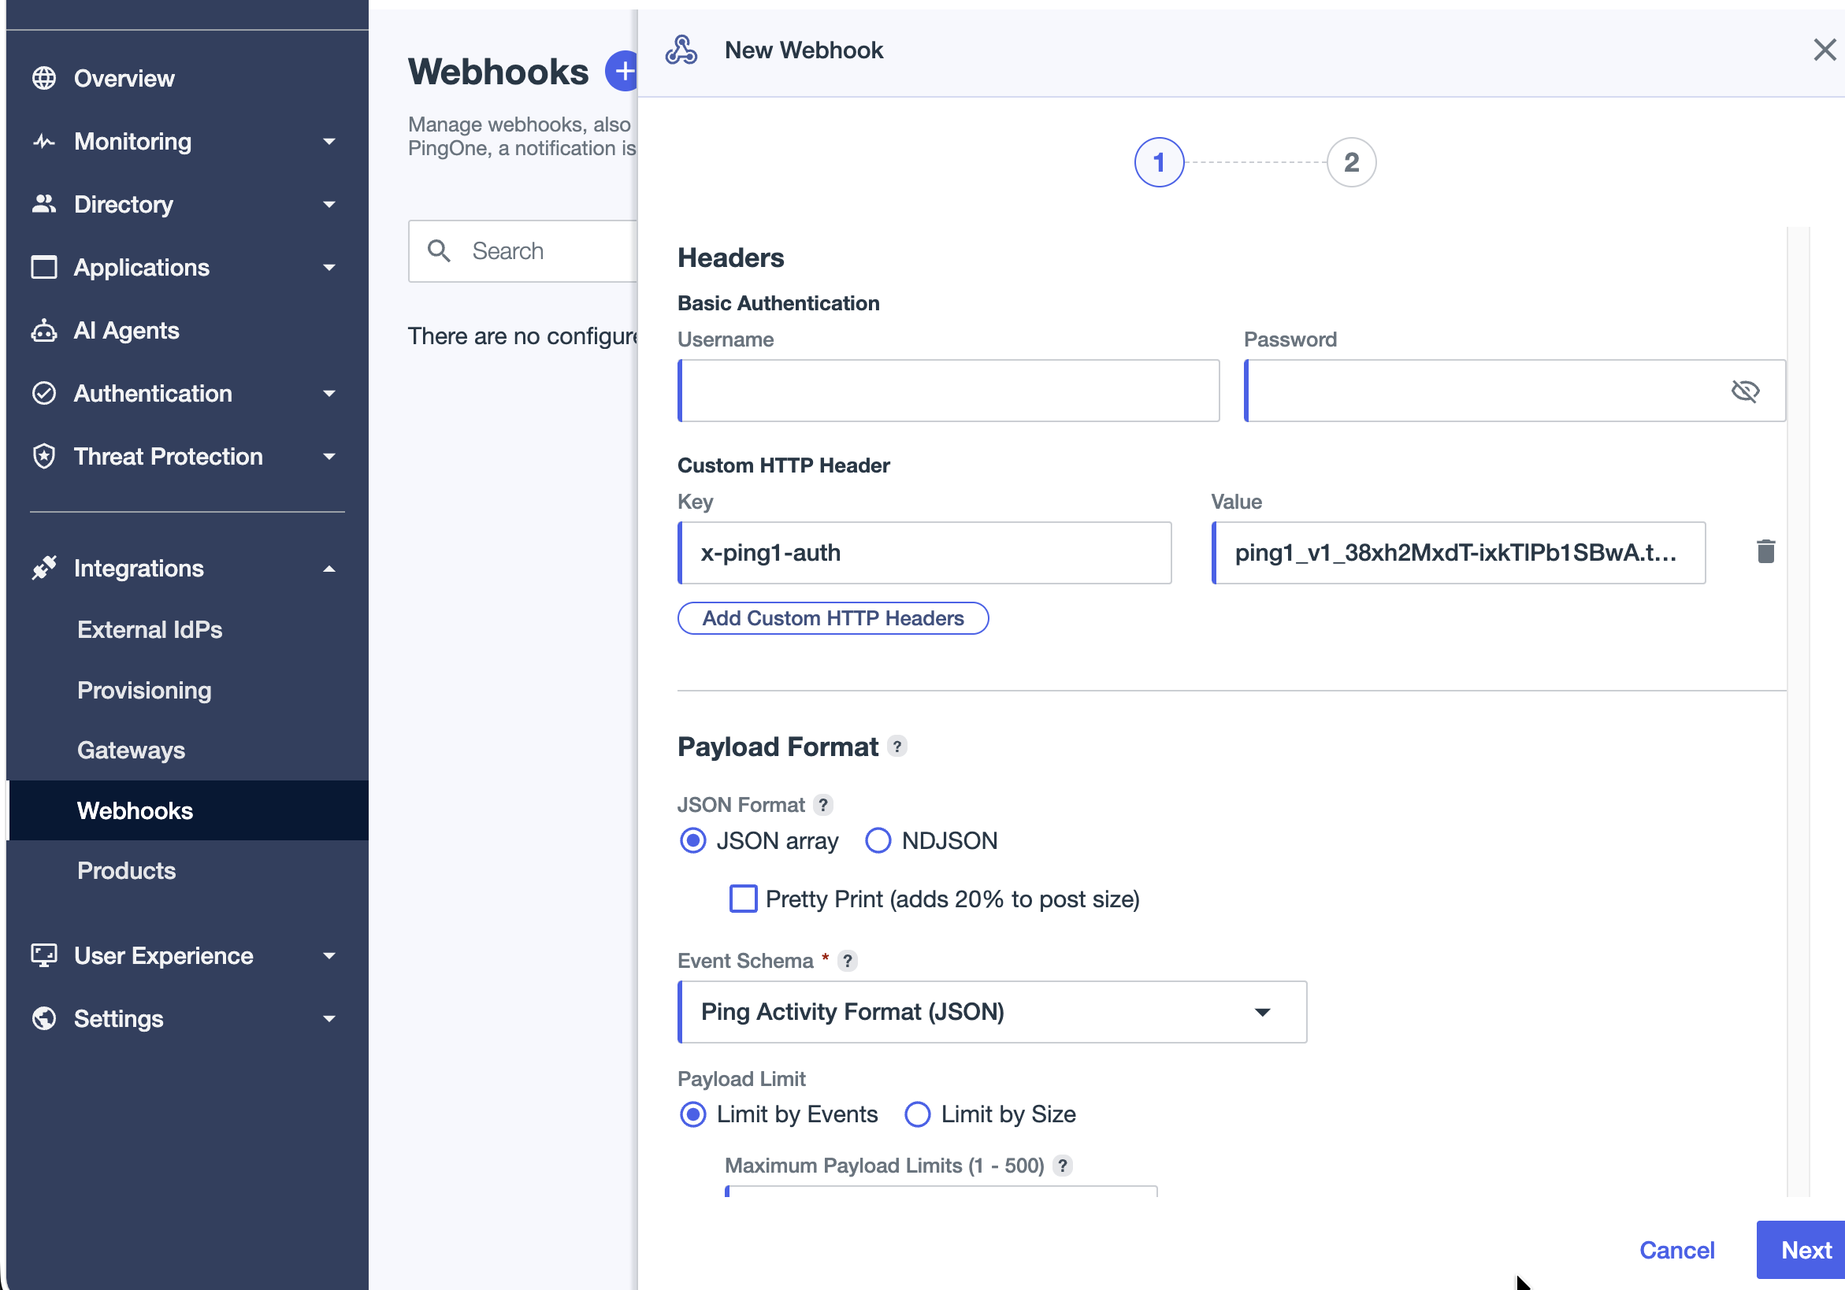Toggle password visibility eye icon
The width and height of the screenshot is (1845, 1290).
1744,391
